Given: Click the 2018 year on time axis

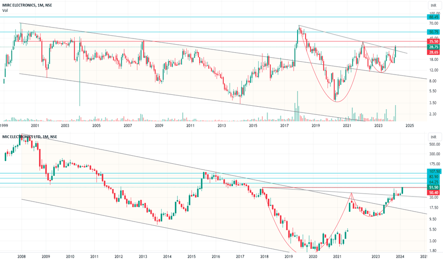Looking at the screenshot, I should (x=264, y=257).
